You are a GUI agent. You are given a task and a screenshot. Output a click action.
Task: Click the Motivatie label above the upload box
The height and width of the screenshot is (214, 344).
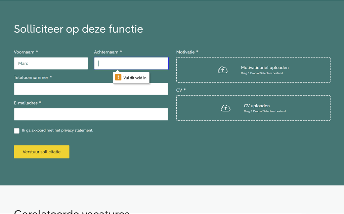(x=187, y=52)
